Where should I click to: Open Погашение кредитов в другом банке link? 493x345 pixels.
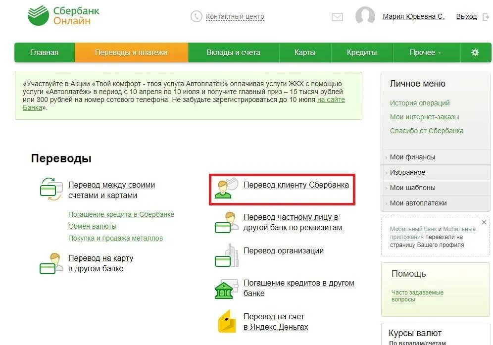298,288
